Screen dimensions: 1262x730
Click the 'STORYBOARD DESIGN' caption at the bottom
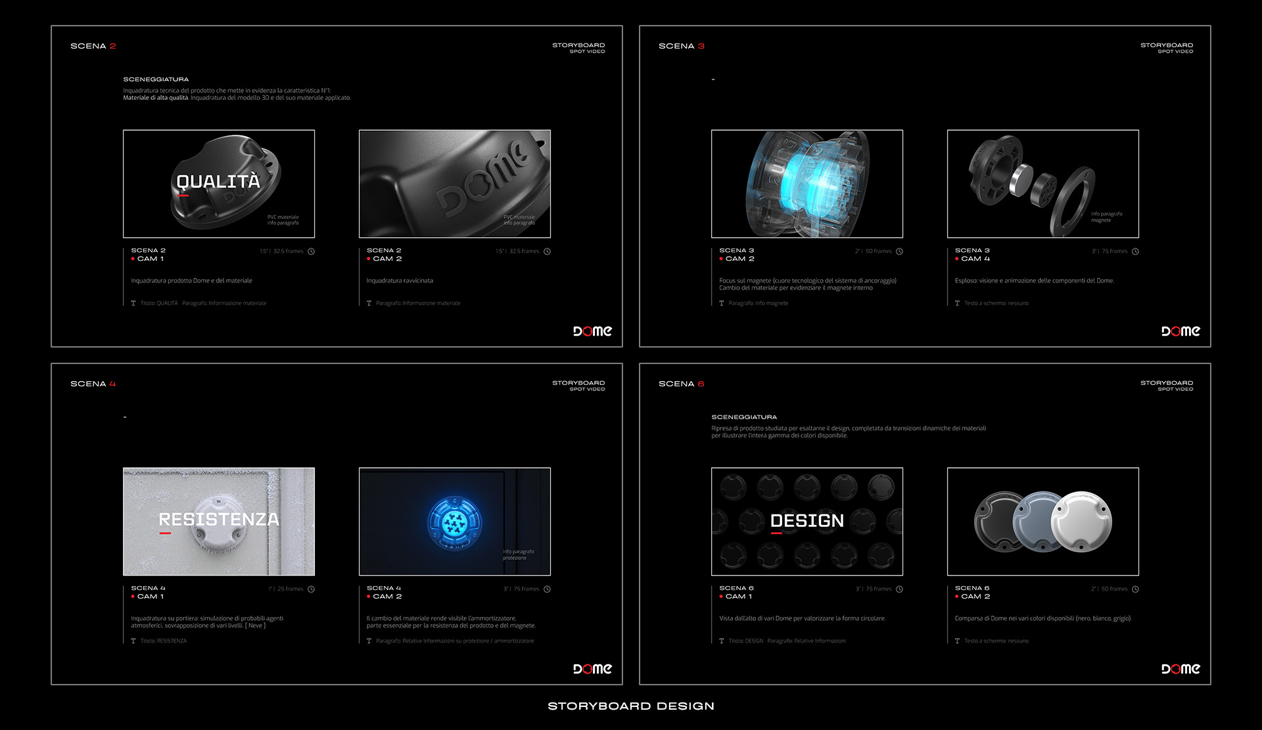[631, 706]
